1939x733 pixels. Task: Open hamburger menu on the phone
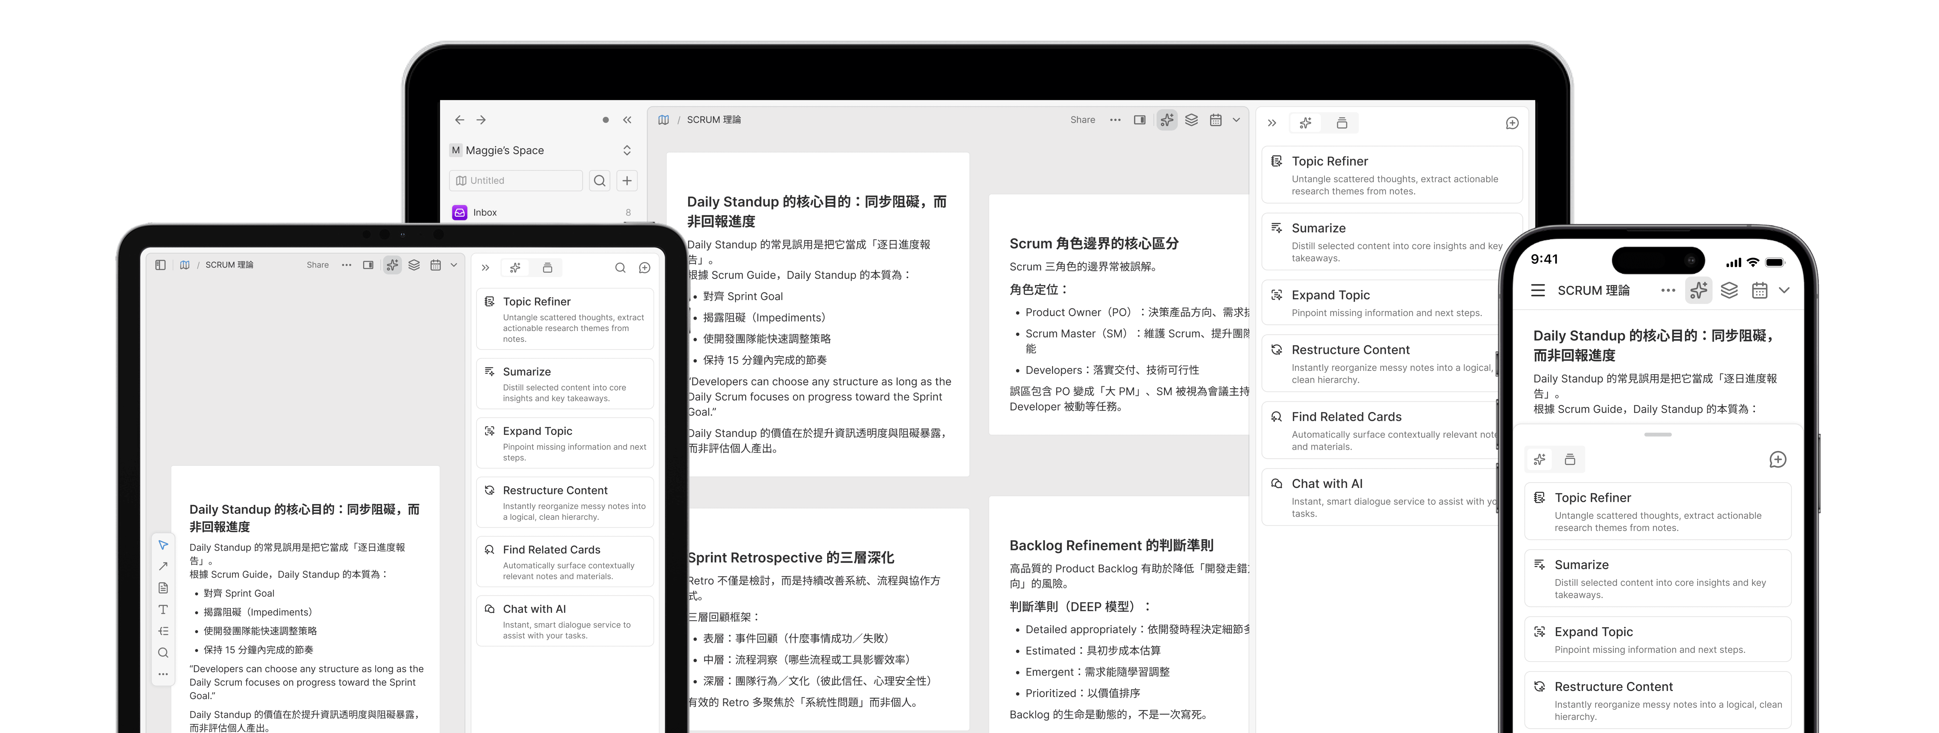point(1538,291)
